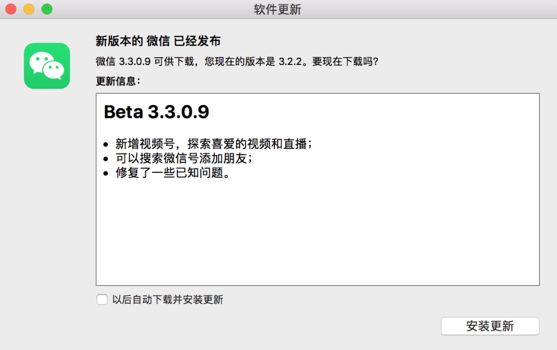The image size is (557, 350).
Task: Select the 修复了一些已知问题 note line
Action: point(173,173)
